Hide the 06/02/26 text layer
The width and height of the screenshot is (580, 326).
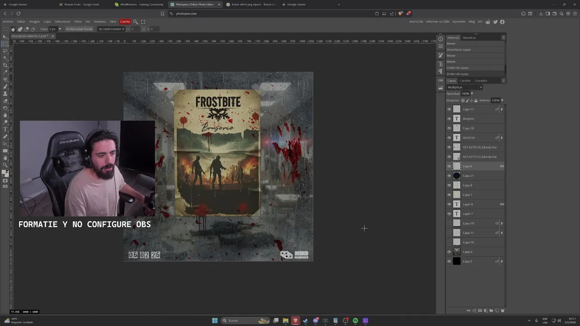point(449,138)
